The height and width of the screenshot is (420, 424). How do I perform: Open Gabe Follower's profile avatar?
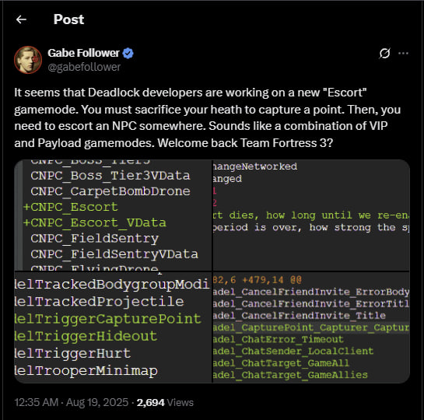[28, 60]
